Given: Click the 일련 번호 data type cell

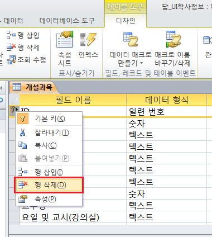Looking at the screenshot, I should click(167, 112).
